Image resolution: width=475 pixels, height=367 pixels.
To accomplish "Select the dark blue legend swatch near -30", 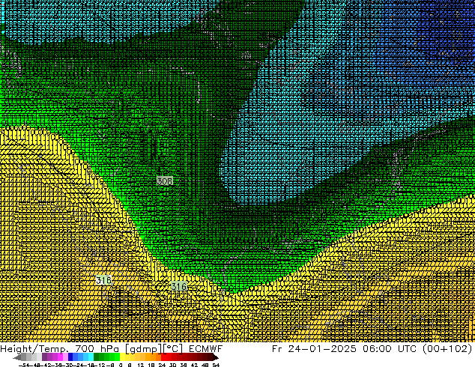I will [70, 357].
